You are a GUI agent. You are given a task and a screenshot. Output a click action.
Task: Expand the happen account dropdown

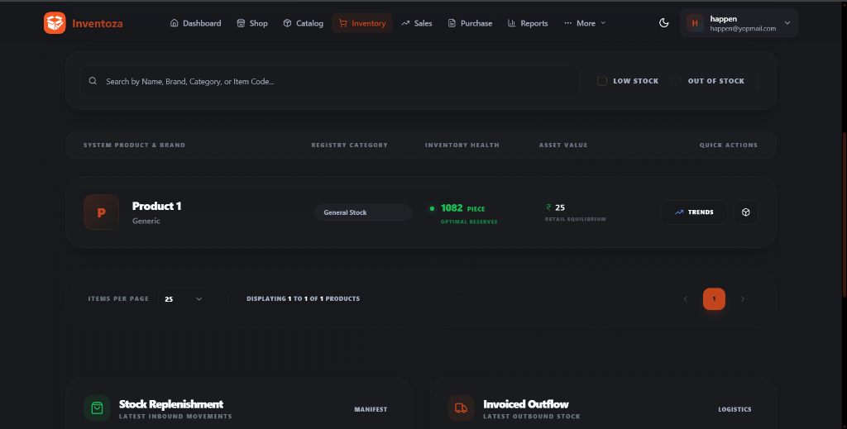(x=739, y=22)
